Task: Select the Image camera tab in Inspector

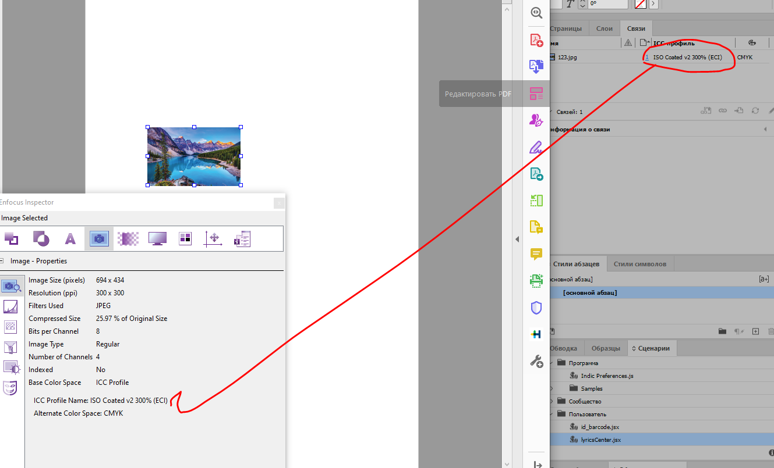Action: tap(99, 238)
